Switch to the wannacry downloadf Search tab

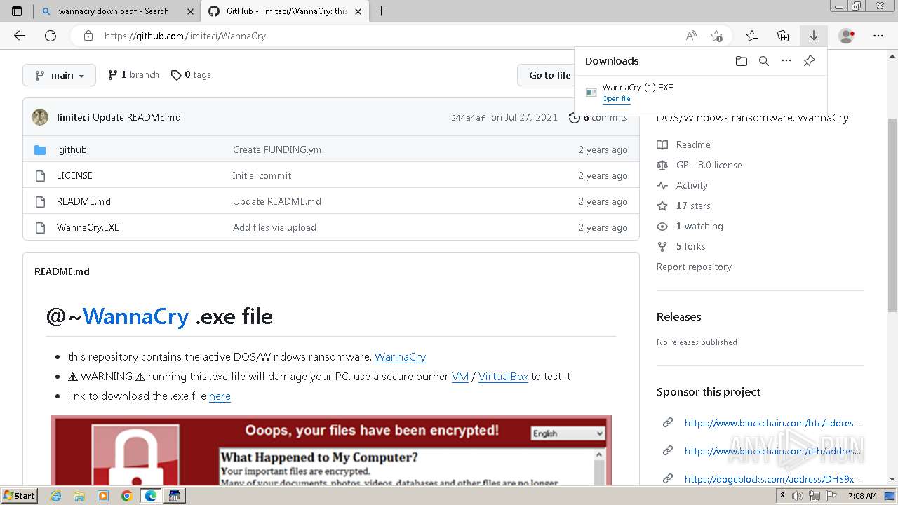click(114, 11)
